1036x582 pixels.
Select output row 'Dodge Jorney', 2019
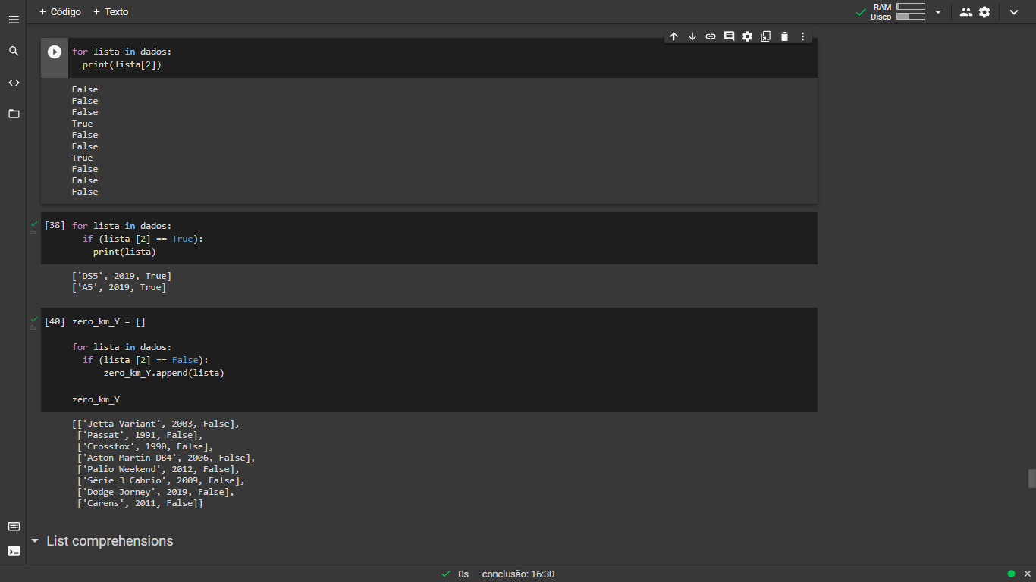[x=155, y=492]
